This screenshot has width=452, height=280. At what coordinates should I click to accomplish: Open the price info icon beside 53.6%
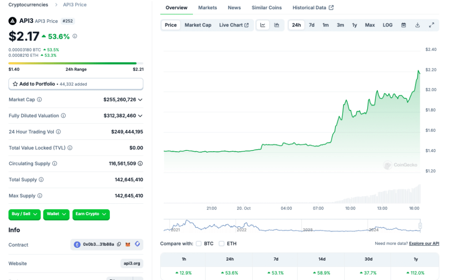(75, 36)
